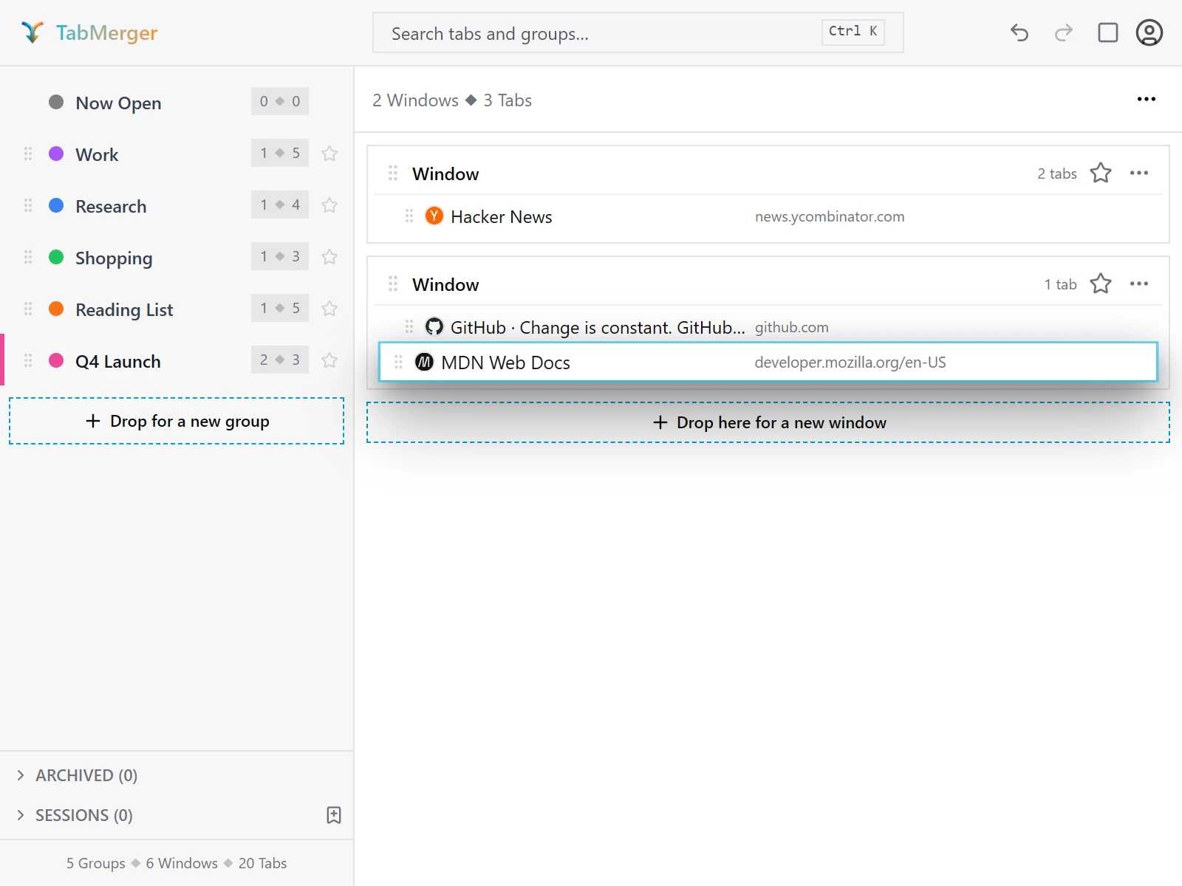Click the green Shopping group color dot

pyautogui.click(x=56, y=257)
